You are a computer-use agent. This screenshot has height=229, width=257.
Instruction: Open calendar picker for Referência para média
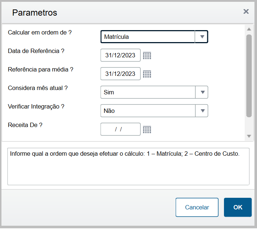pos(147,74)
